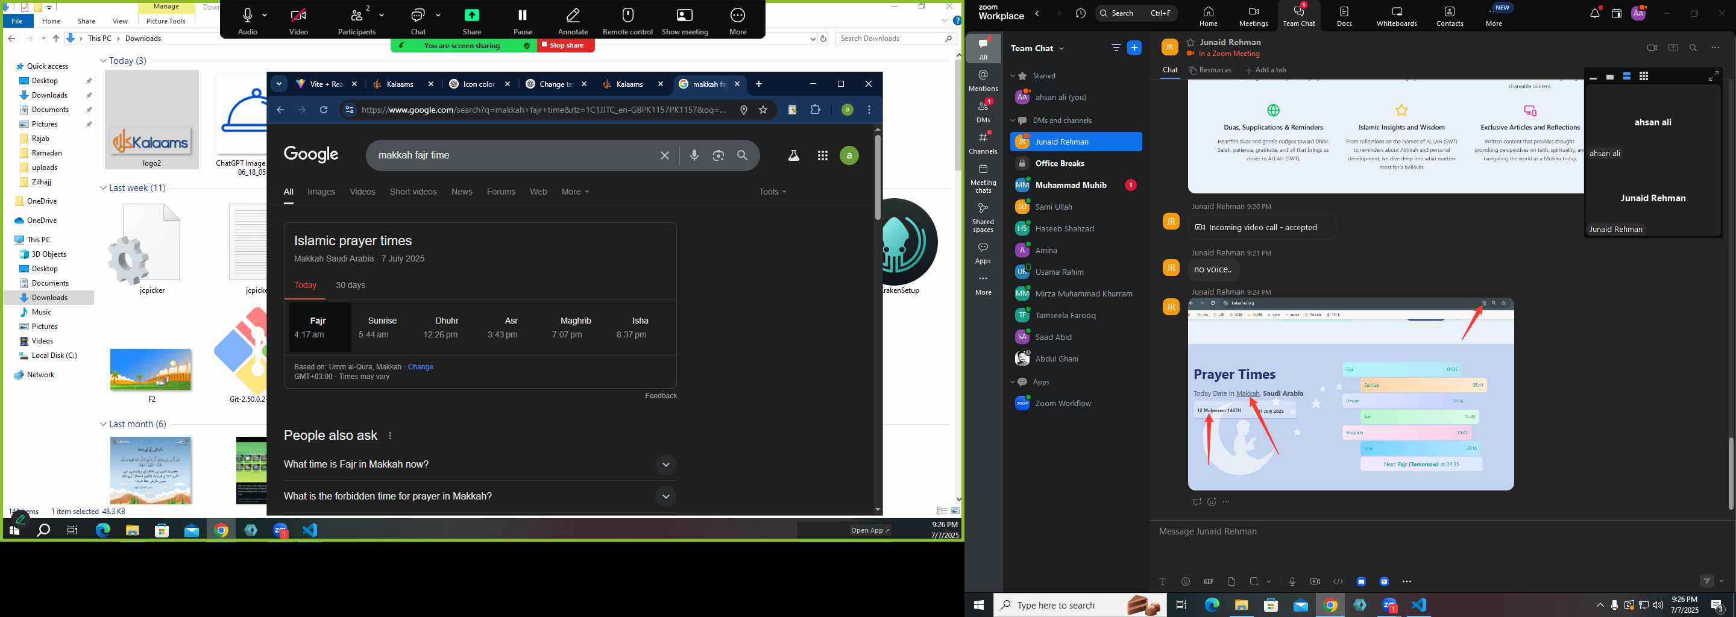Click the Chrome page vertical scrollbar
This screenshot has width=1736, height=617.
(x=877, y=178)
